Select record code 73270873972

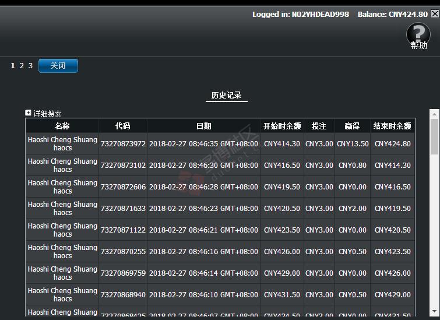point(123,144)
